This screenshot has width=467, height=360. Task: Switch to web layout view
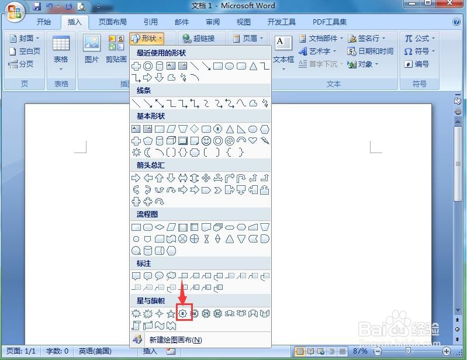pyautogui.click(x=321, y=352)
